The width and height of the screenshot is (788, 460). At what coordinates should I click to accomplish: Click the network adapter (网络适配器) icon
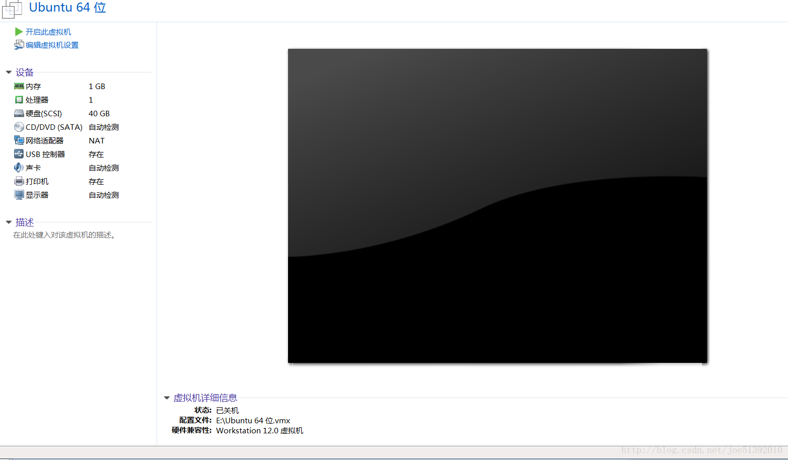[19, 140]
